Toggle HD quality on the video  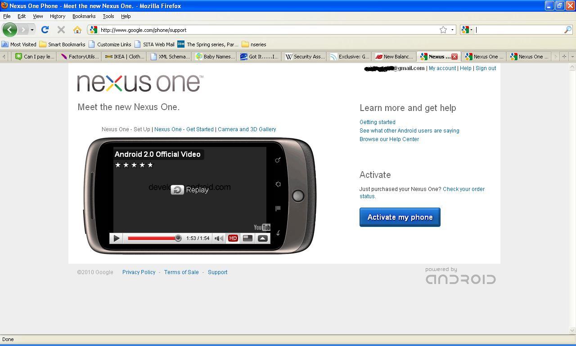point(233,238)
